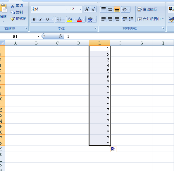Increase font size with the large A button
The height and width of the screenshot is (171, 174).
click(87, 9)
